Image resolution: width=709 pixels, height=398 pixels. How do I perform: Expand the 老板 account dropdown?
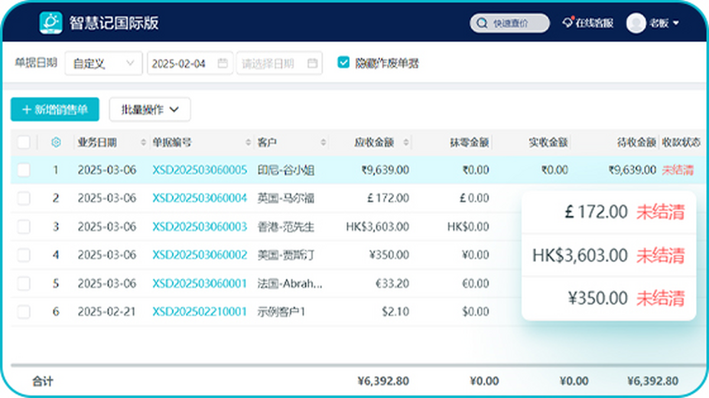tap(675, 24)
